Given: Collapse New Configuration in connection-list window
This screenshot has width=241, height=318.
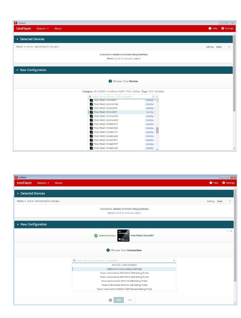Looking at the screenshot, I should pos(18,225).
